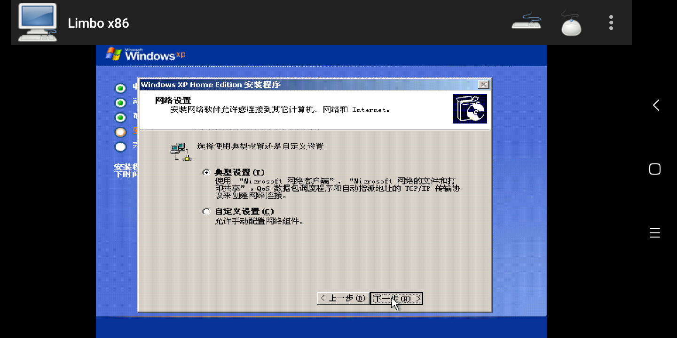Click the 网络设置 heading text
The image size is (677, 338).
tap(173, 100)
